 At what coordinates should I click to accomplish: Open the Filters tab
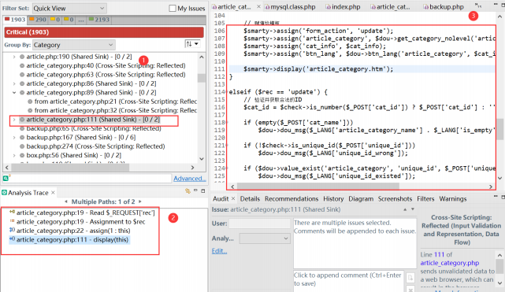pos(425,199)
